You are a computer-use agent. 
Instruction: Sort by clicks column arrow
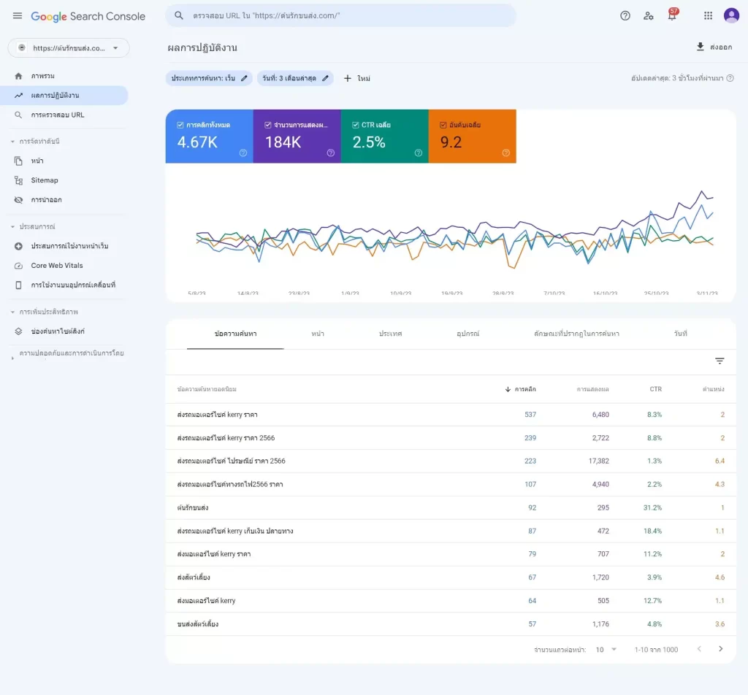pos(508,389)
